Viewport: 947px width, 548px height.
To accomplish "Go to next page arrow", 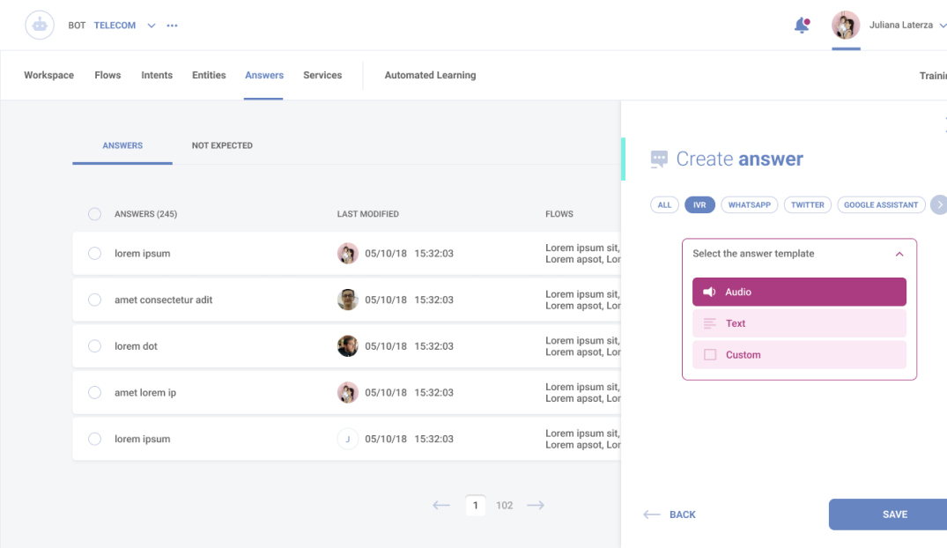I will pos(536,505).
